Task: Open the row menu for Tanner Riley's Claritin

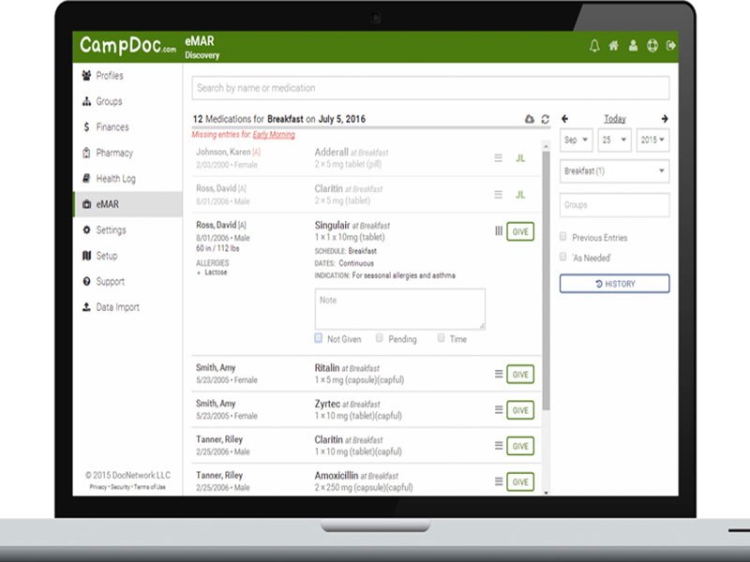Action: [x=499, y=446]
